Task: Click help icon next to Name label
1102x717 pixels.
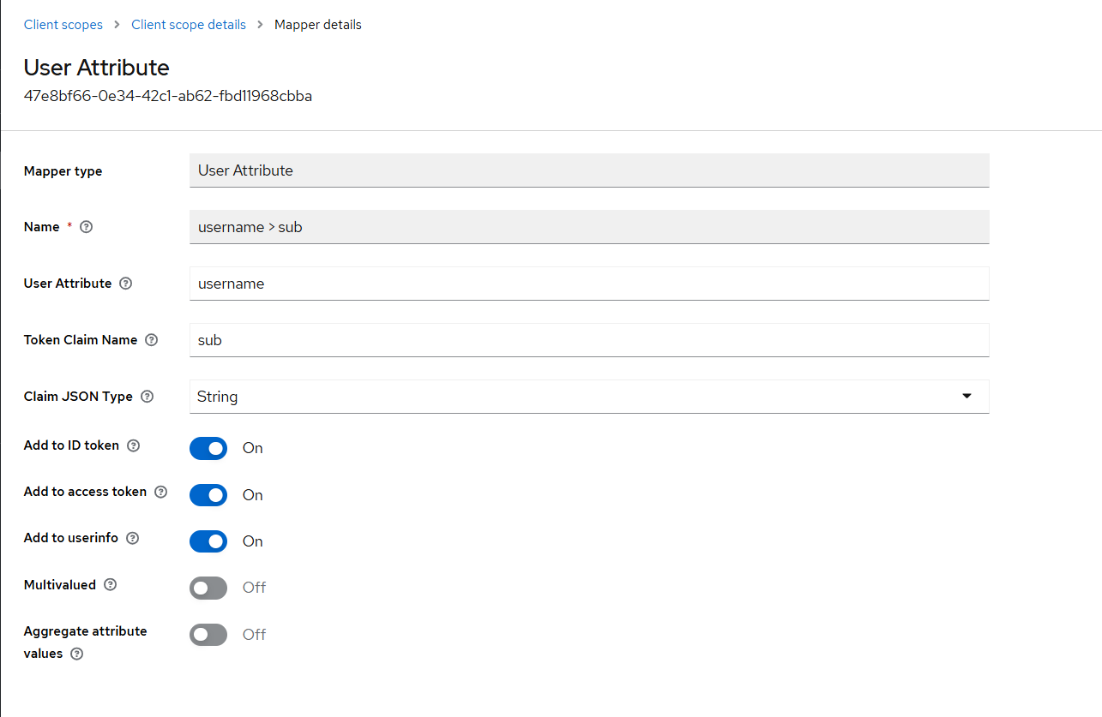Action: [x=86, y=227]
